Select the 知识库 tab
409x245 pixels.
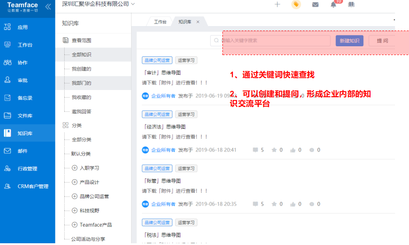click(185, 22)
